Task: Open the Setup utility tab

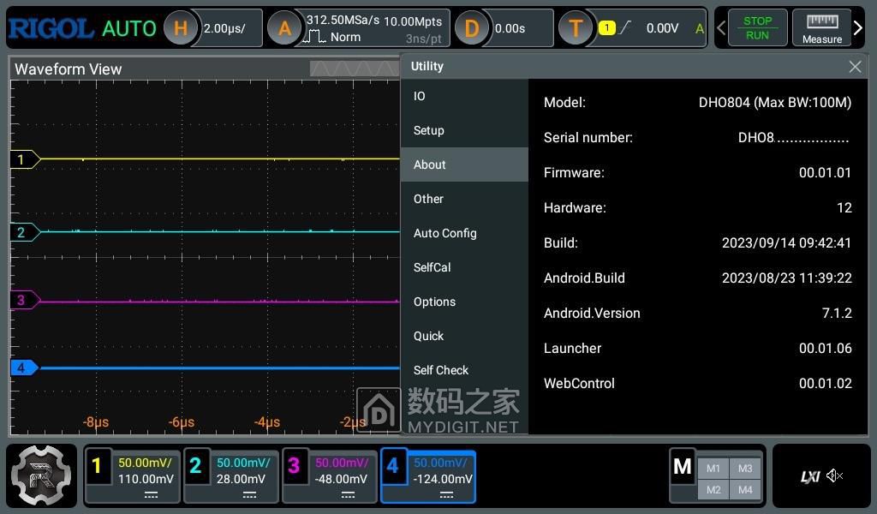Action: tap(464, 130)
